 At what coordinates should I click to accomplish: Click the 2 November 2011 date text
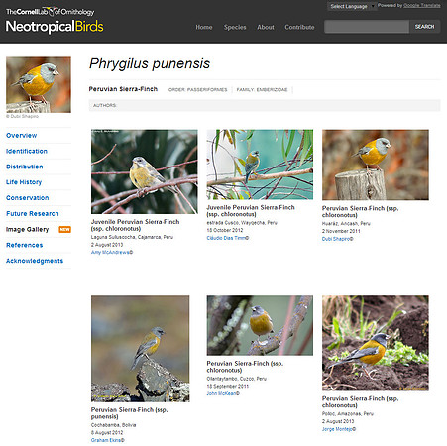[341, 231]
